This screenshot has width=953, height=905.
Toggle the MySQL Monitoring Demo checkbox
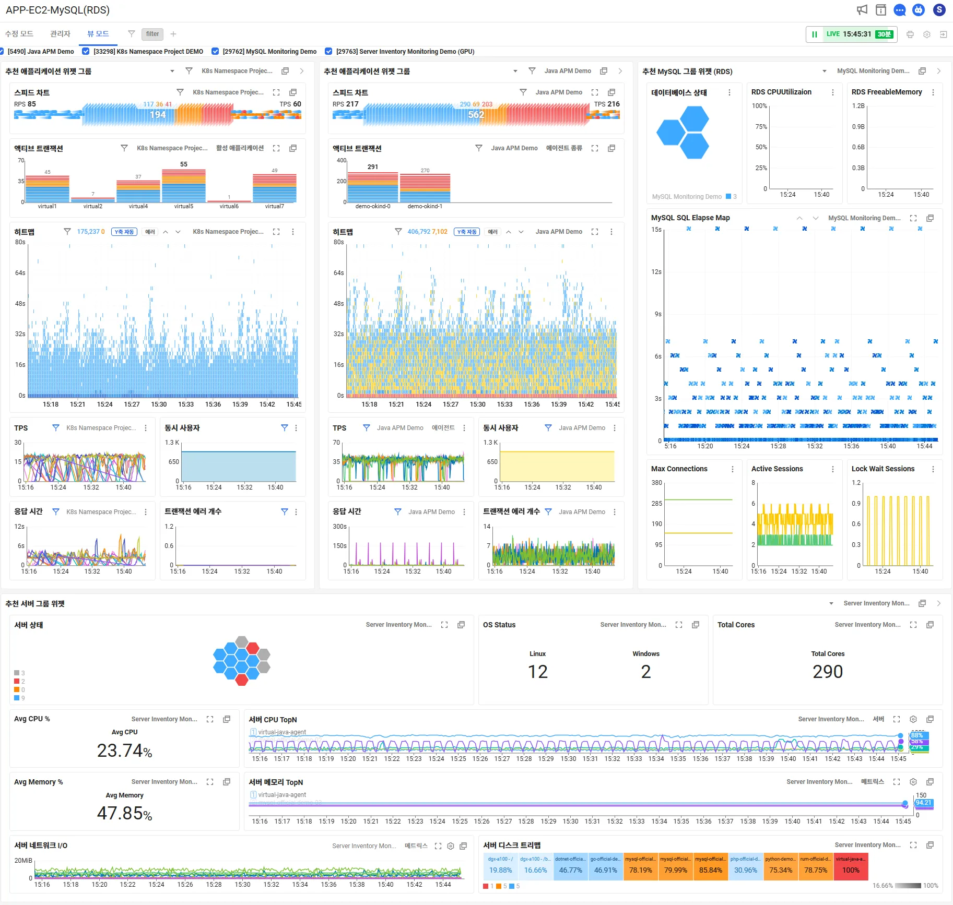pyautogui.click(x=215, y=51)
